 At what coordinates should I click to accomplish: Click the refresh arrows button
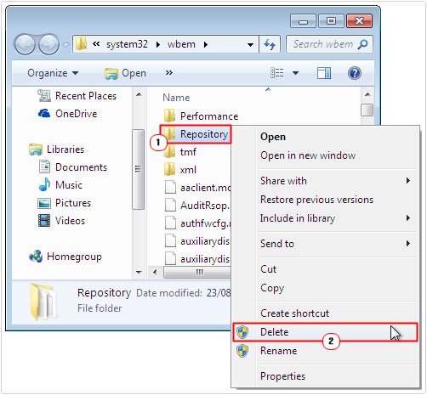[x=270, y=44]
